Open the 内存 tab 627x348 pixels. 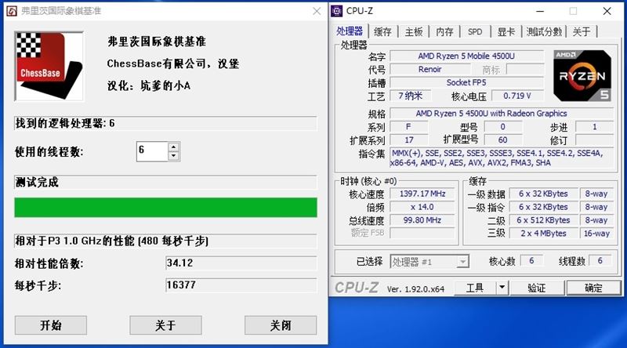coord(444,31)
